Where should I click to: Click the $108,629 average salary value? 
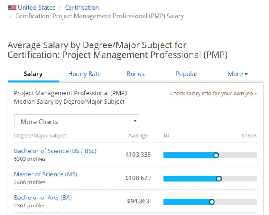138,178
